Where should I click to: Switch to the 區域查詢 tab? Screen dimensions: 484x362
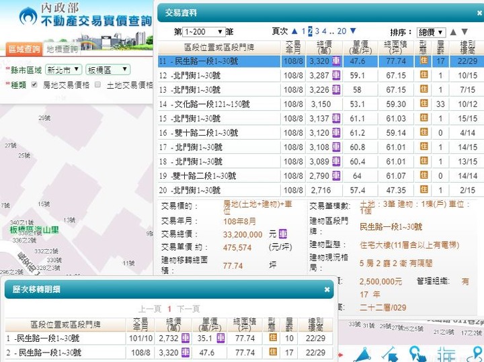click(x=24, y=49)
